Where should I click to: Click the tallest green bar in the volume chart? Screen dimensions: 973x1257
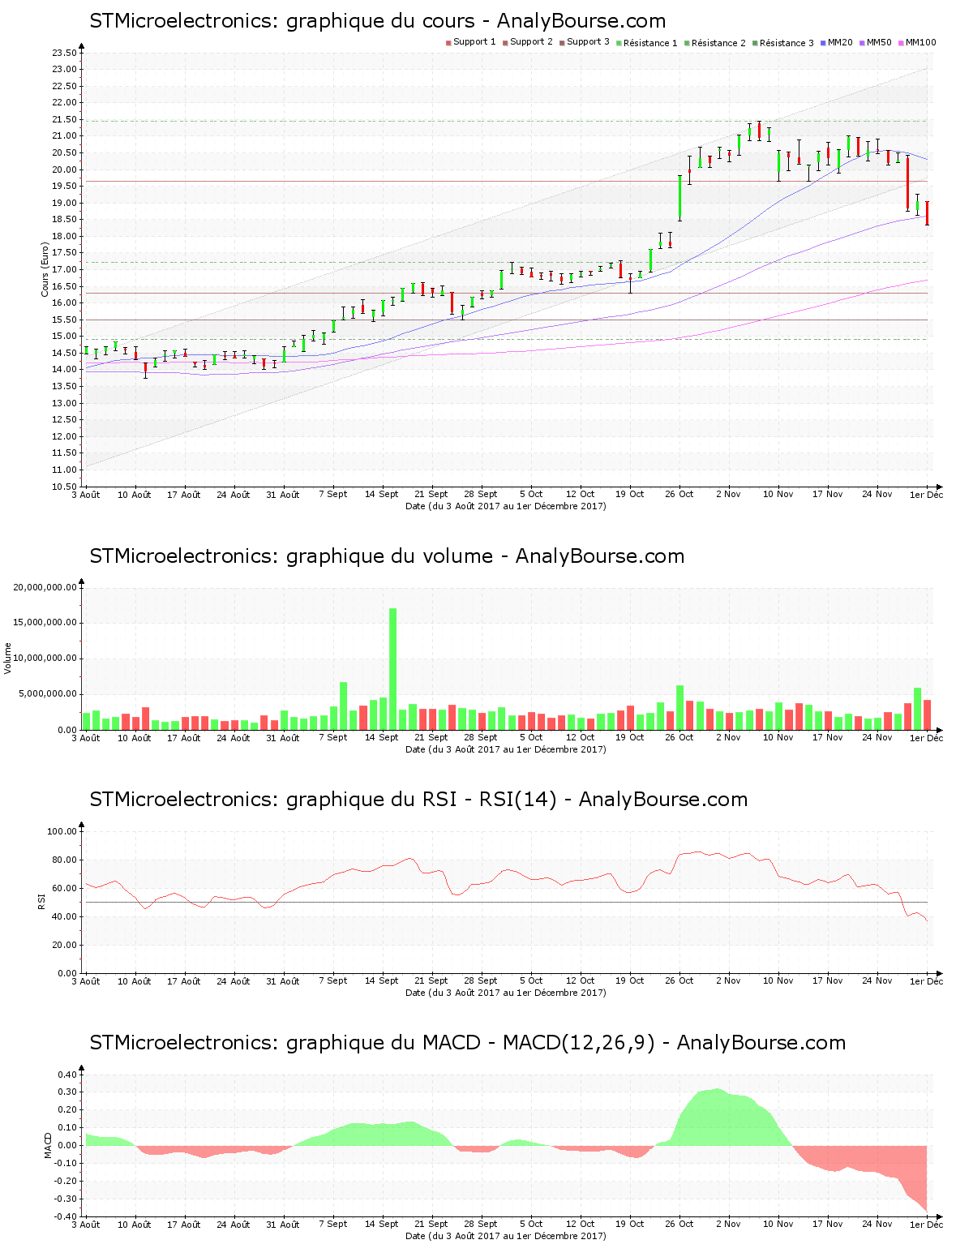(393, 669)
